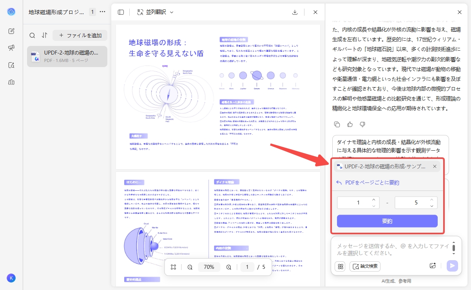This screenshot has height=290, width=471.
Task: Zoom in on the PDF
Action: (x=228, y=267)
